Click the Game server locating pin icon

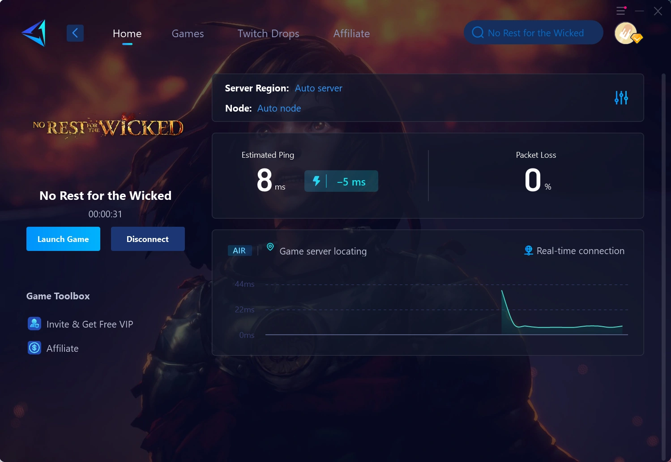269,246
